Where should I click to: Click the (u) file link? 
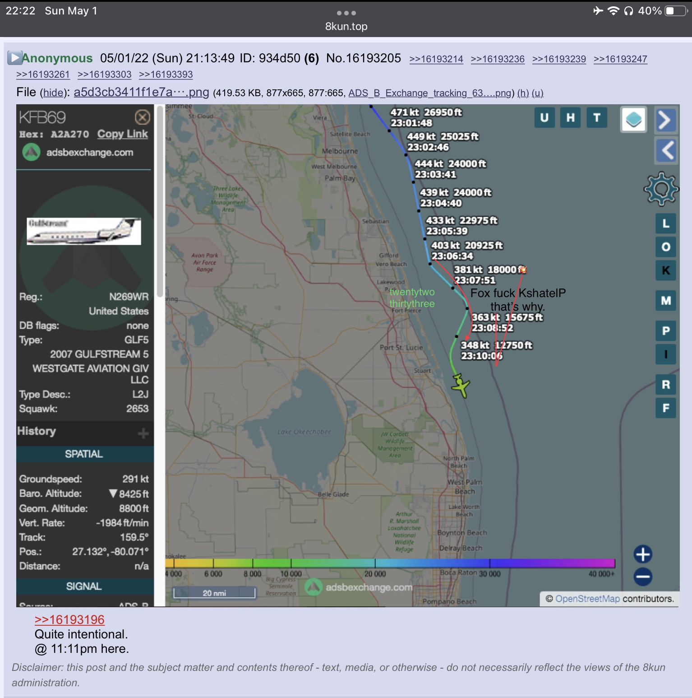point(537,93)
